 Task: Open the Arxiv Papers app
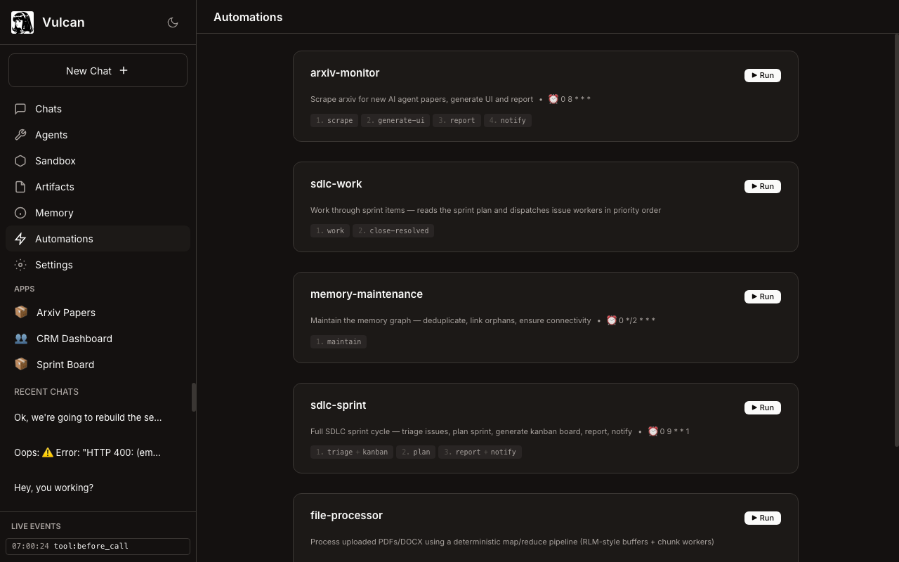[65, 313]
